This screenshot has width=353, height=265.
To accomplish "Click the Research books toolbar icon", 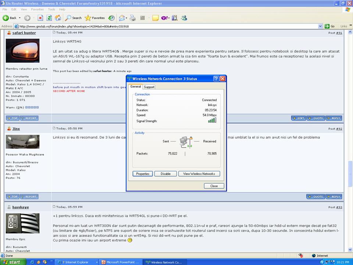I will coord(175,18).
